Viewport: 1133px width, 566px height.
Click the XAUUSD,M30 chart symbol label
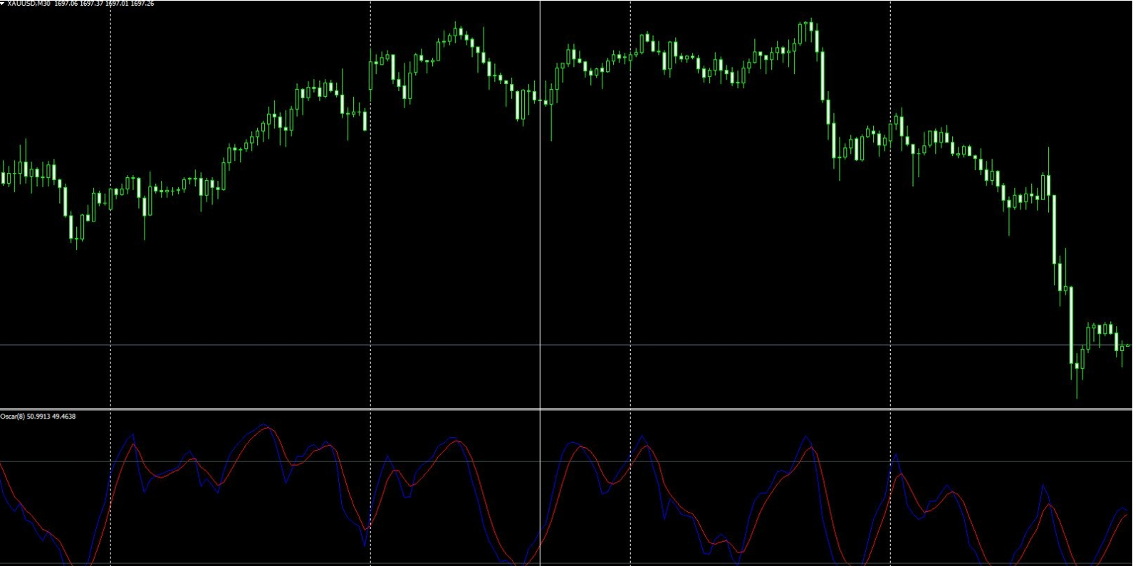(x=28, y=4)
